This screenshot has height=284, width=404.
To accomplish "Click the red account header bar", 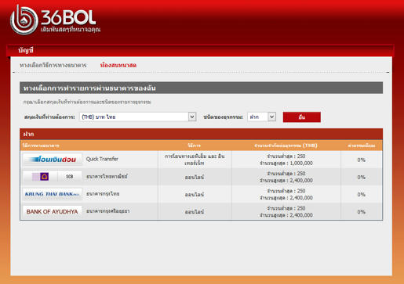I will (200, 50).
